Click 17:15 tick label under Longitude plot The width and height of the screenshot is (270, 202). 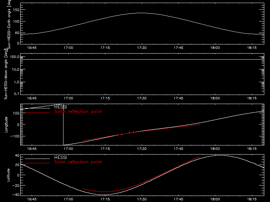click(105, 149)
